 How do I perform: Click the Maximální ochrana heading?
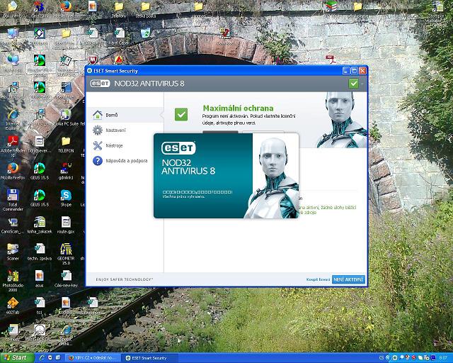coord(238,108)
